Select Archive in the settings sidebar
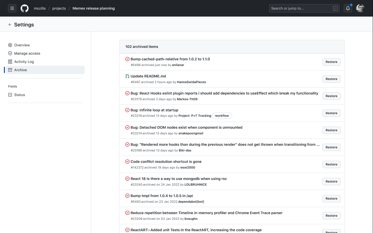This screenshot has width=373, height=233. coord(45,70)
